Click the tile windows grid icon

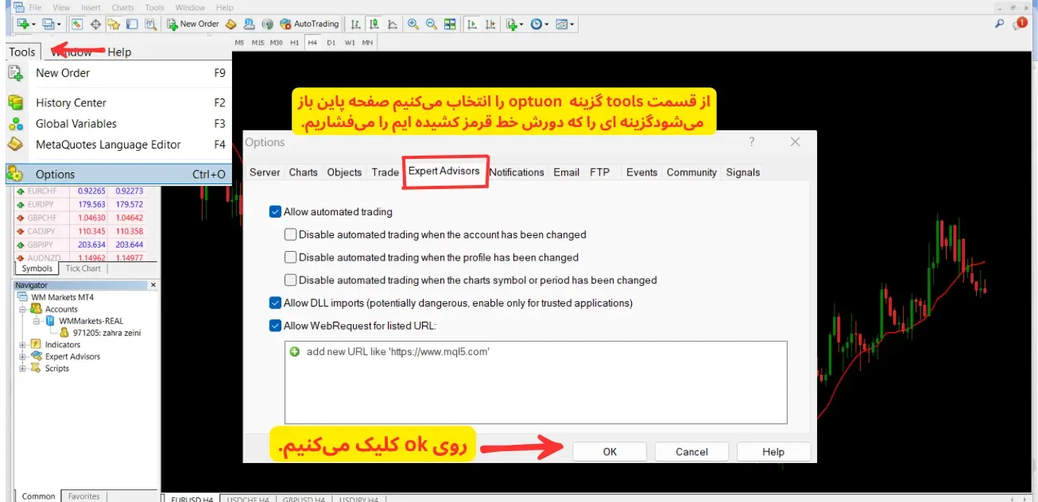(450, 24)
